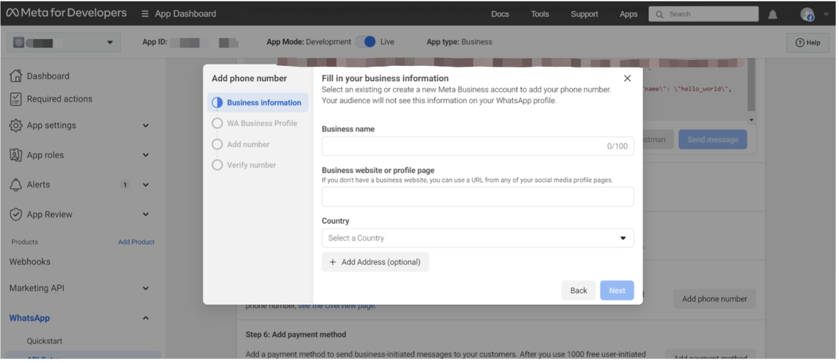Toggle App Mode from Development to Live
The height and width of the screenshot is (363, 839).
pyautogui.click(x=366, y=42)
